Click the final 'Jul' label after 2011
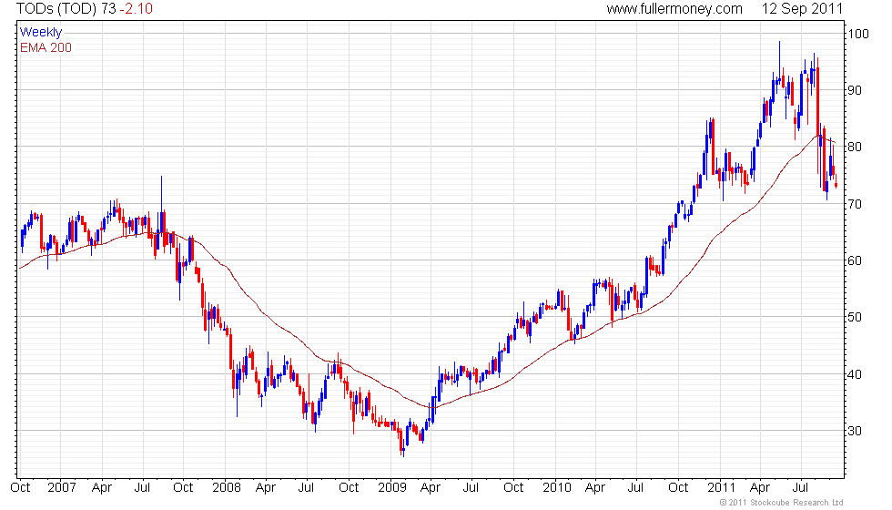 (800, 488)
